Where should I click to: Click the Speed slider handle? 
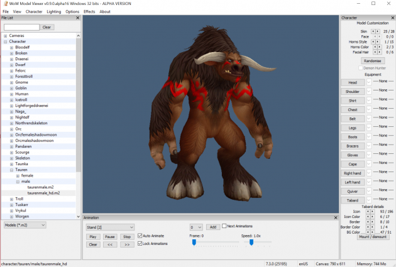(251, 242)
